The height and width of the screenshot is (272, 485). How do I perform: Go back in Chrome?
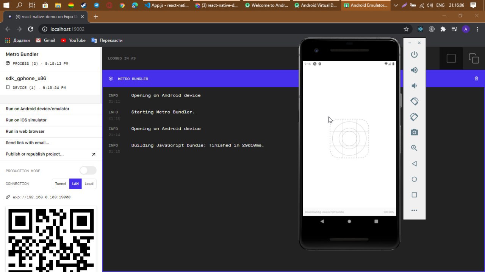coord(8,29)
